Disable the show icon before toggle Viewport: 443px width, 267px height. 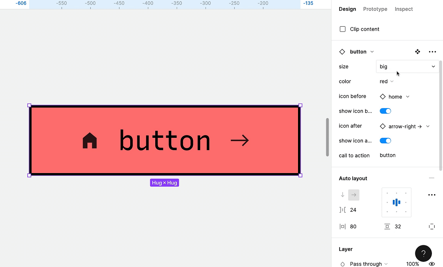pos(385,111)
